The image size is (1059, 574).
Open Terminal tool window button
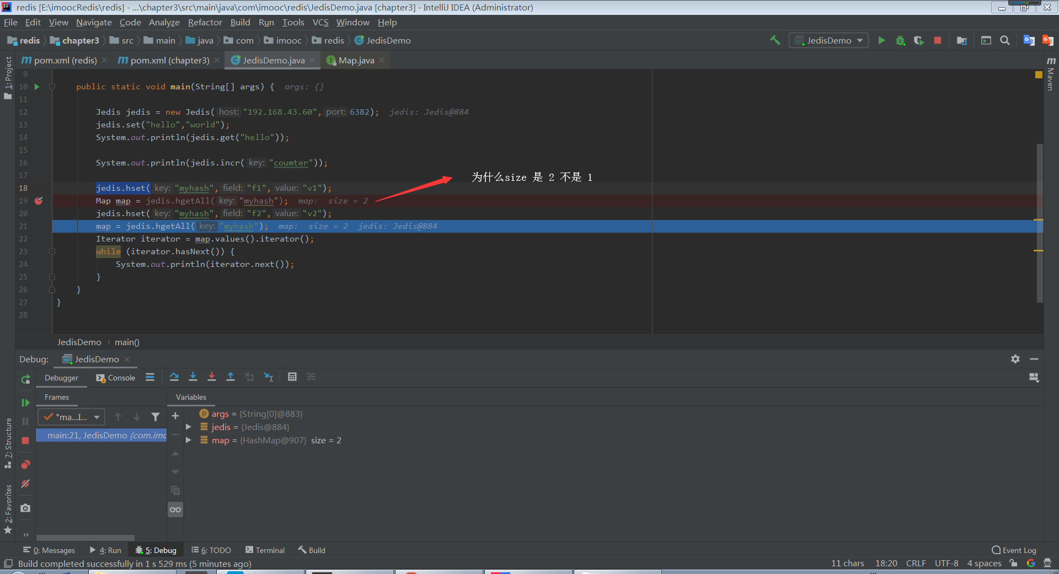pyautogui.click(x=265, y=550)
